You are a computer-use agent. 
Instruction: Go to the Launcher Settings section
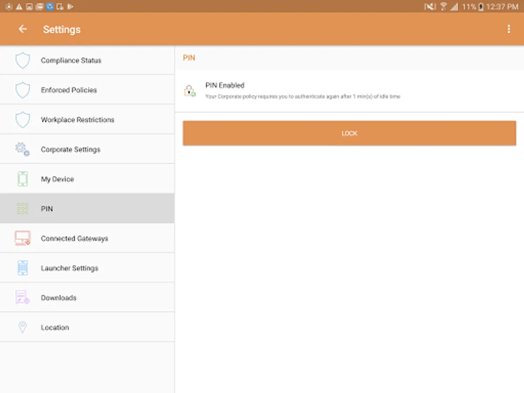(x=87, y=268)
